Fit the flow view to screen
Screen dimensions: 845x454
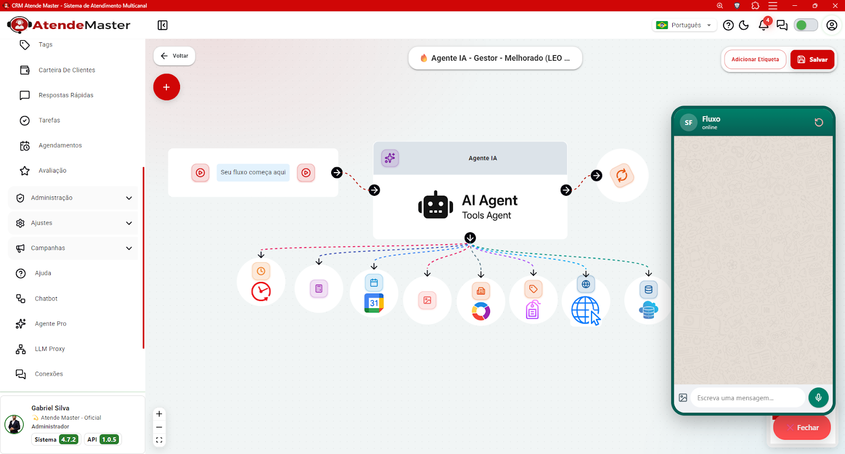pos(159,440)
